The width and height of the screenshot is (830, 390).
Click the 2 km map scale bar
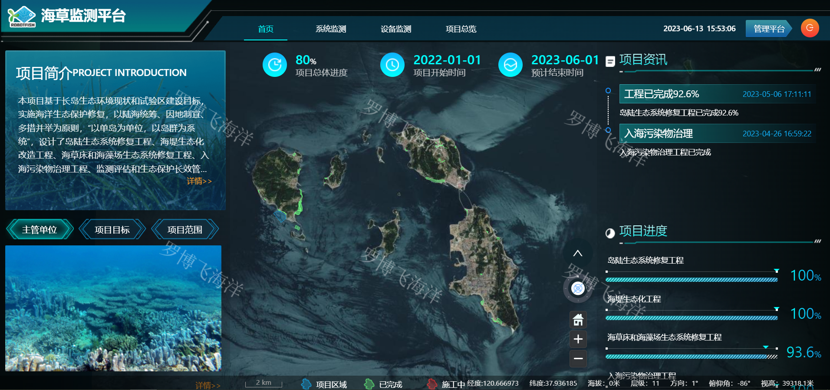click(263, 383)
